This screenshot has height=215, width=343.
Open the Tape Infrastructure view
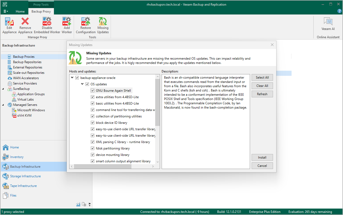(23, 186)
